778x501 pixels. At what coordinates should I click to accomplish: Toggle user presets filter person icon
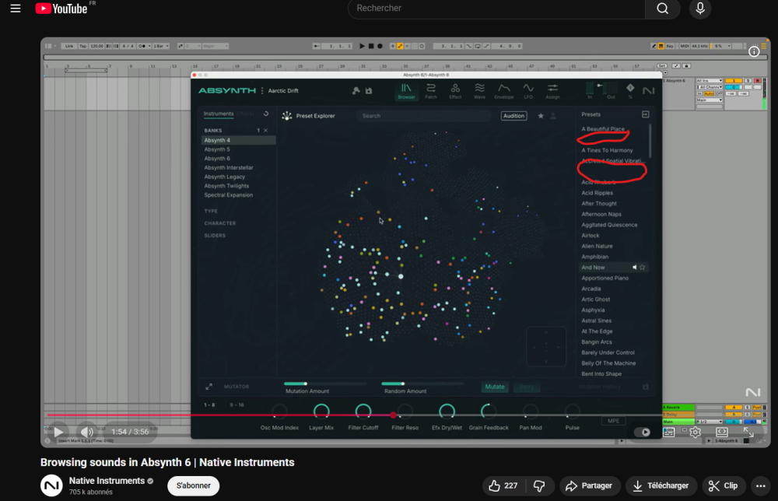point(552,116)
